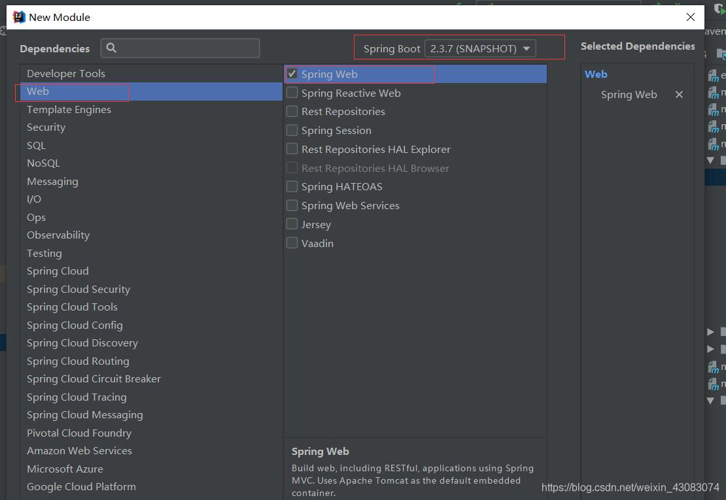726x500 pixels.
Task: Click the IntelliJ logo in the title bar
Action: (x=18, y=17)
